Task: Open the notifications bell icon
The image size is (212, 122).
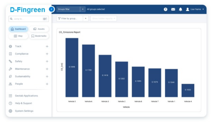Action: (x=180, y=9)
